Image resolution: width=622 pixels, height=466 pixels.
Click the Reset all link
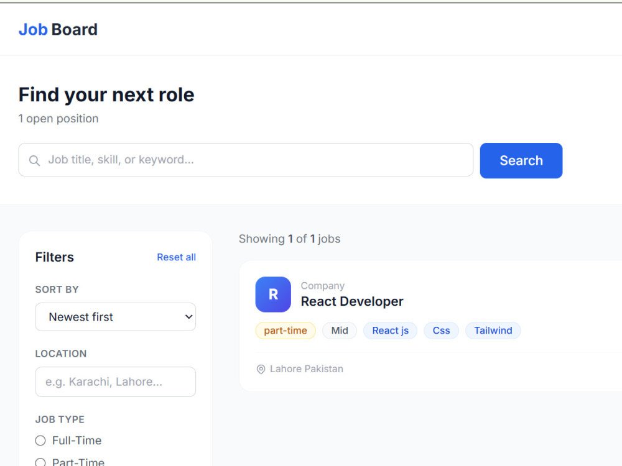point(177,257)
